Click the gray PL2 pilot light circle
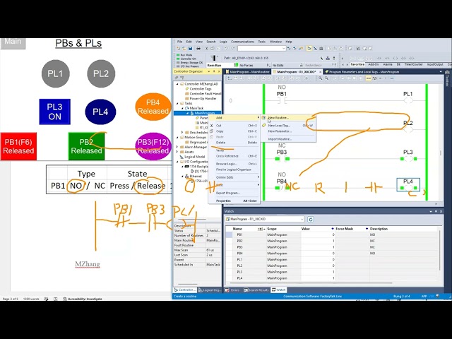452x339 pixels. point(101,73)
